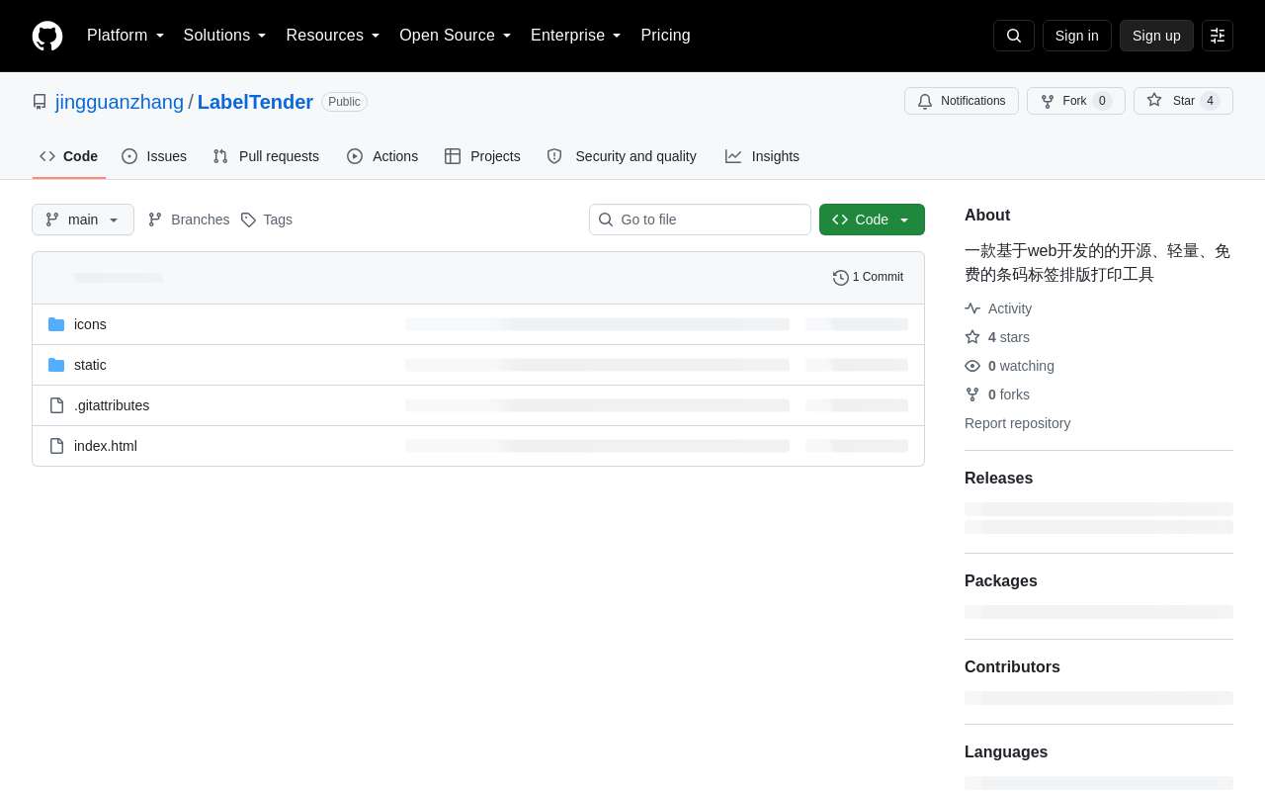Open the Pull requests tab

266,156
